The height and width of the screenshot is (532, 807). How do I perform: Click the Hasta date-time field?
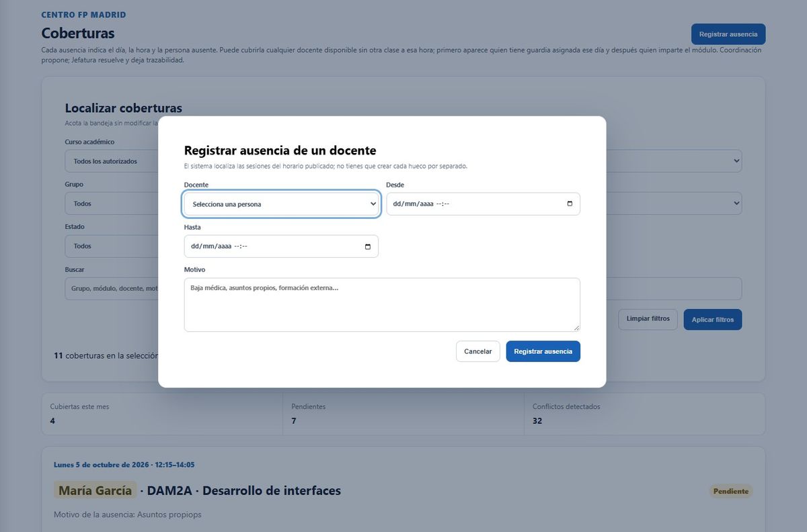281,246
